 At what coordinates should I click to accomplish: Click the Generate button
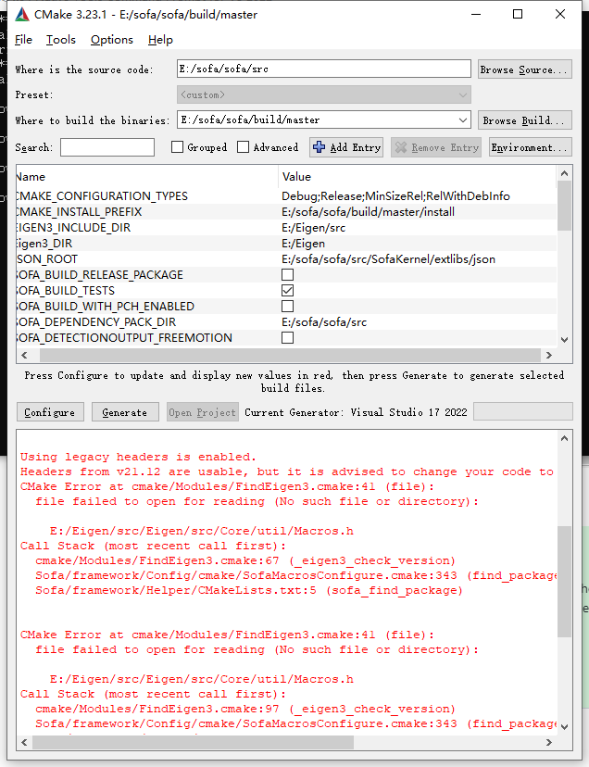click(x=125, y=412)
